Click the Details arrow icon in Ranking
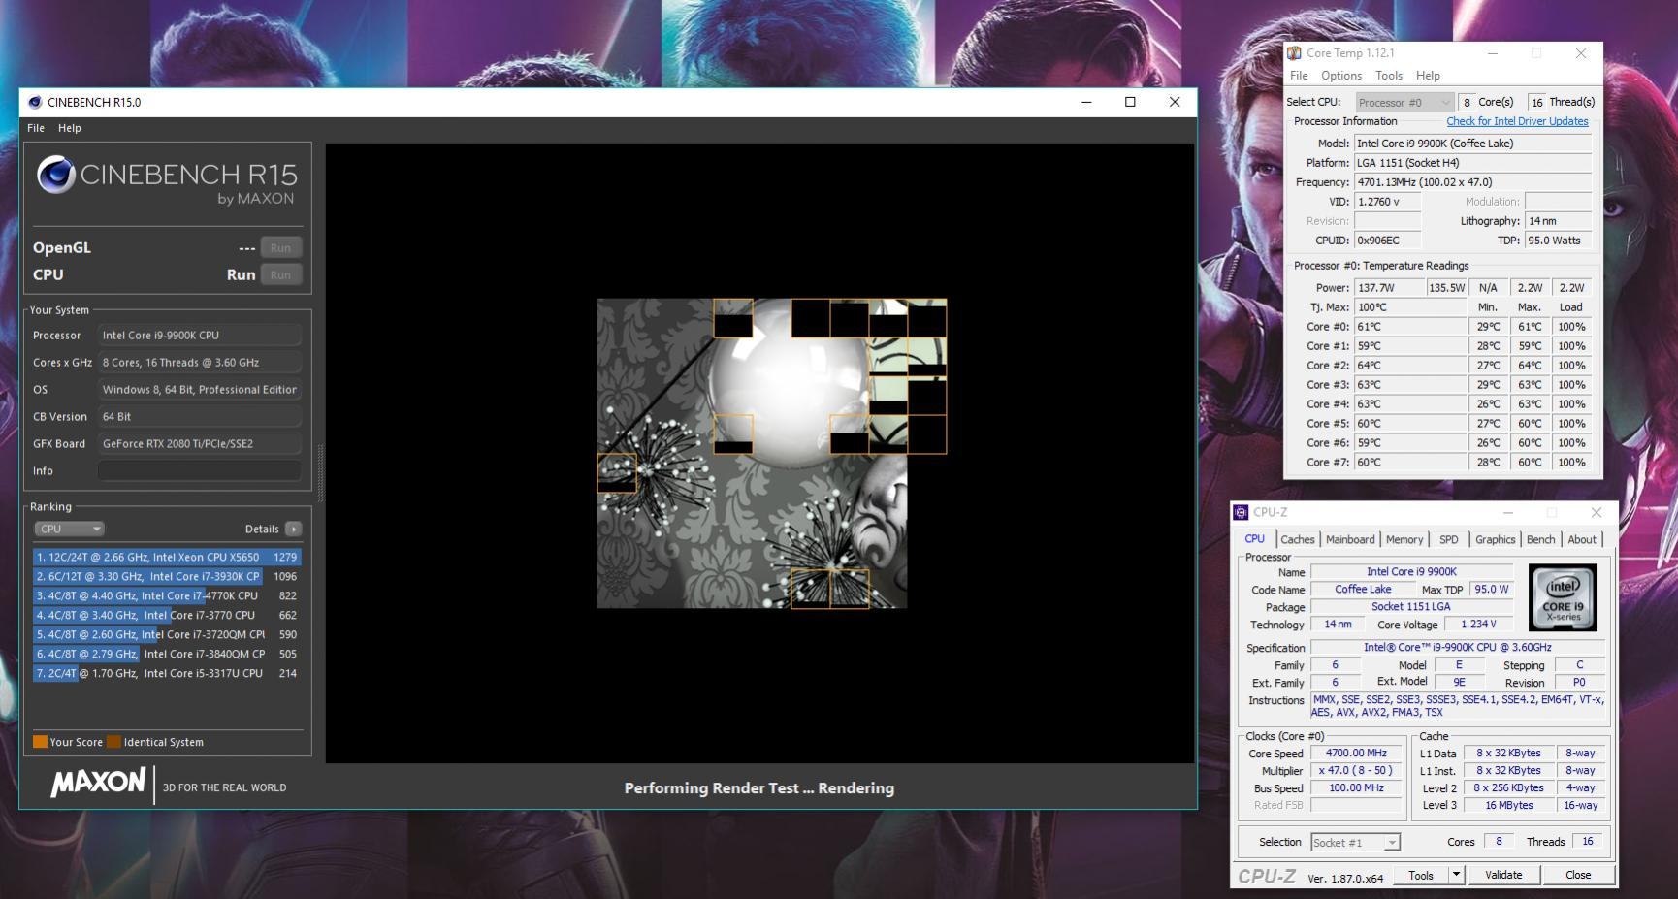 tap(294, 529)
